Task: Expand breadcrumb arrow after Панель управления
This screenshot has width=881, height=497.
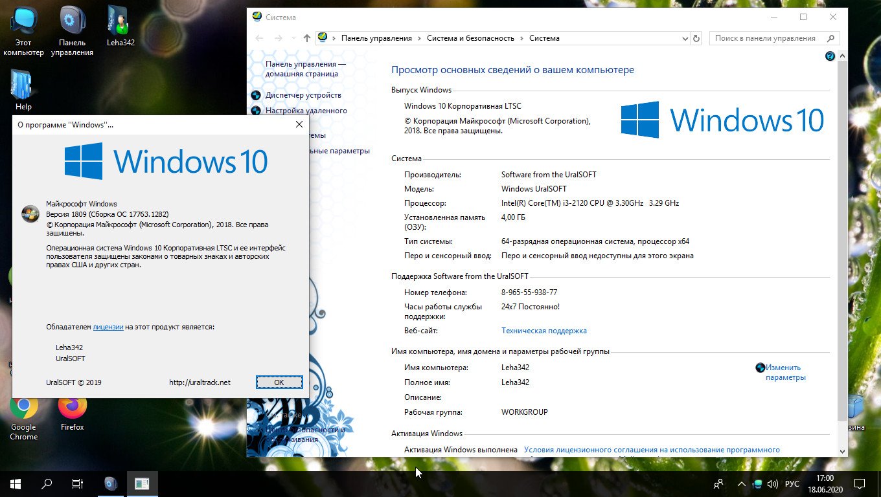Action: coord(419,38)
